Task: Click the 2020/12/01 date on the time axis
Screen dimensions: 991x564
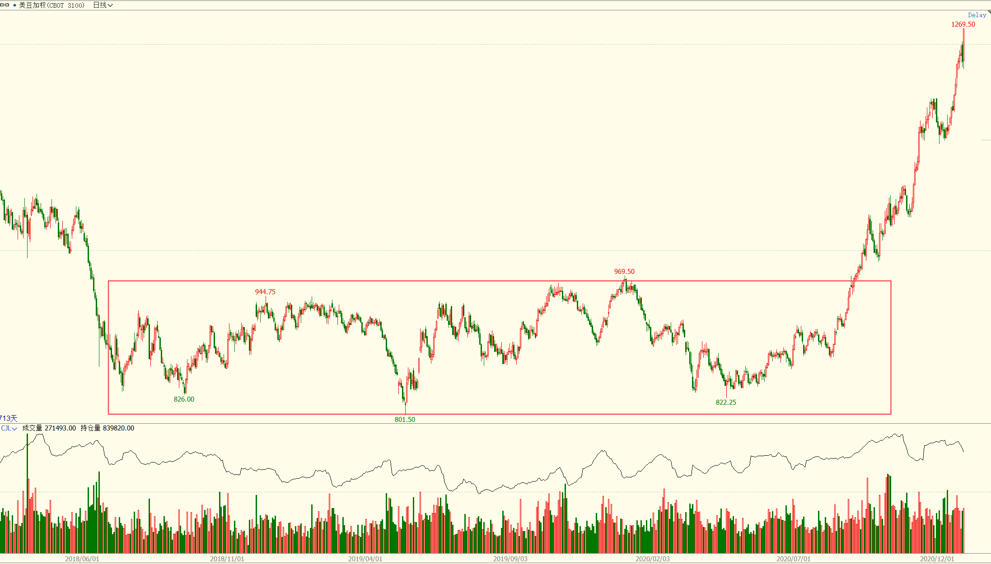Action: pos(937,559)
